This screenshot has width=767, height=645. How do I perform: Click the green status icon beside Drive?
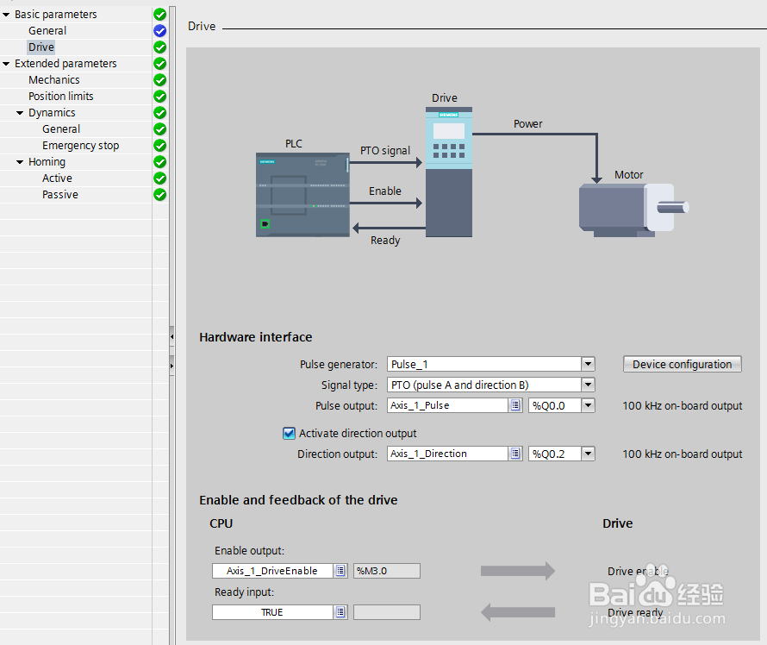[160, 47]
